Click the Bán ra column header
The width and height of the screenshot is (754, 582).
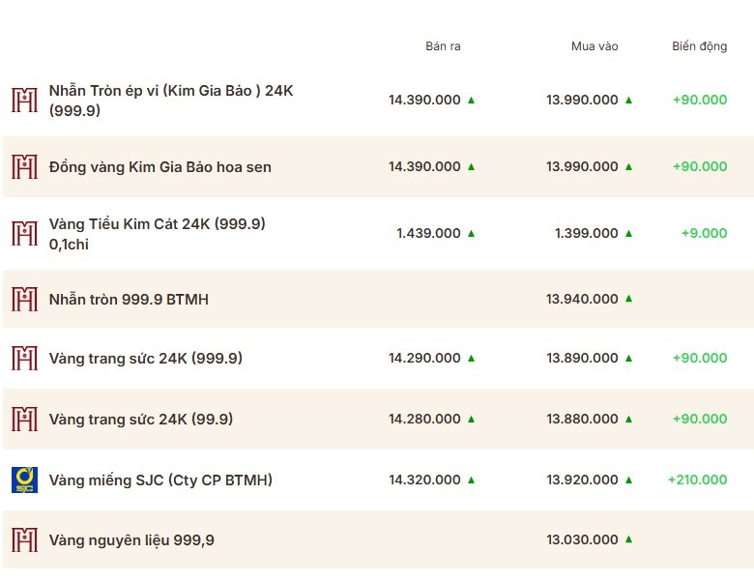443,46
